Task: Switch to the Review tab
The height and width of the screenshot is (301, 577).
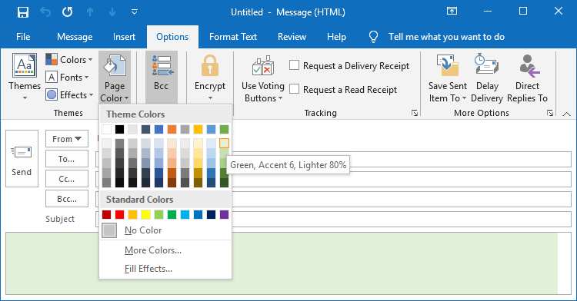Action: click(292, 37)
